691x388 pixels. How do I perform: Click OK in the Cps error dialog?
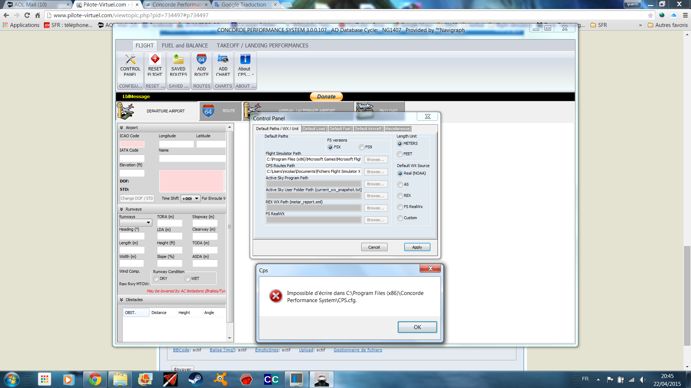pyautogui.click(x=417, y=327)
